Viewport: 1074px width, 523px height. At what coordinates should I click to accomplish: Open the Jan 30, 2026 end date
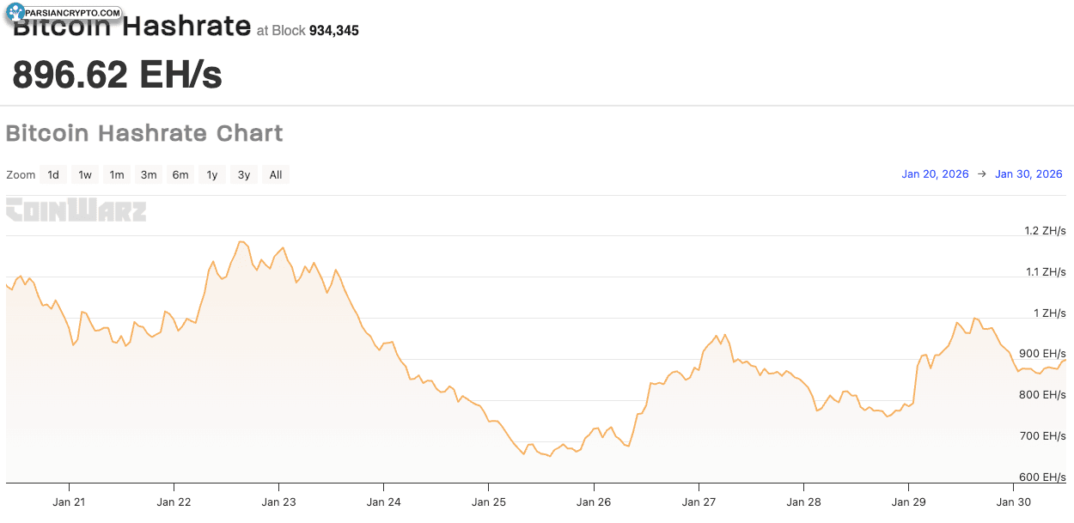(x=1028, y=174)
